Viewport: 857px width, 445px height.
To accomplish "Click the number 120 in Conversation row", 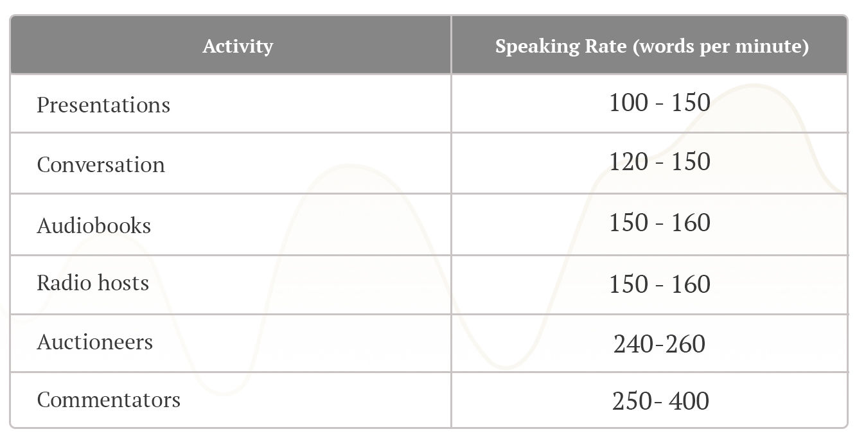I will point(628,162).
